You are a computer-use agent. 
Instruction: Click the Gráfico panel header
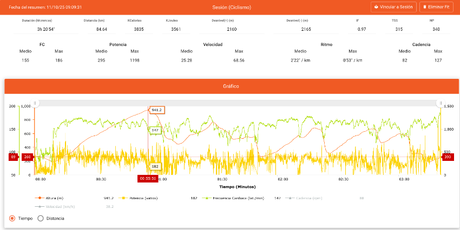coord(232,86)
